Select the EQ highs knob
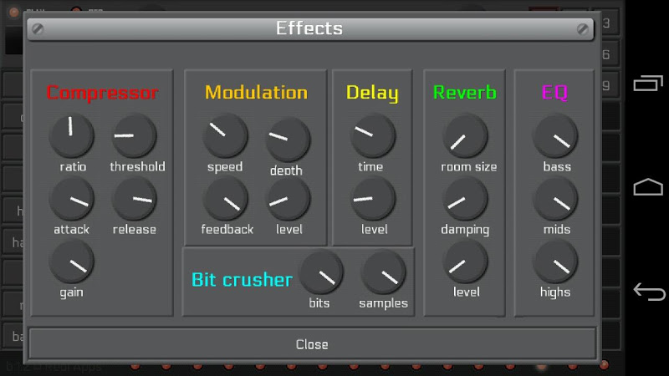This screenshot has height=376, width=669. click(x=555, y=262)
